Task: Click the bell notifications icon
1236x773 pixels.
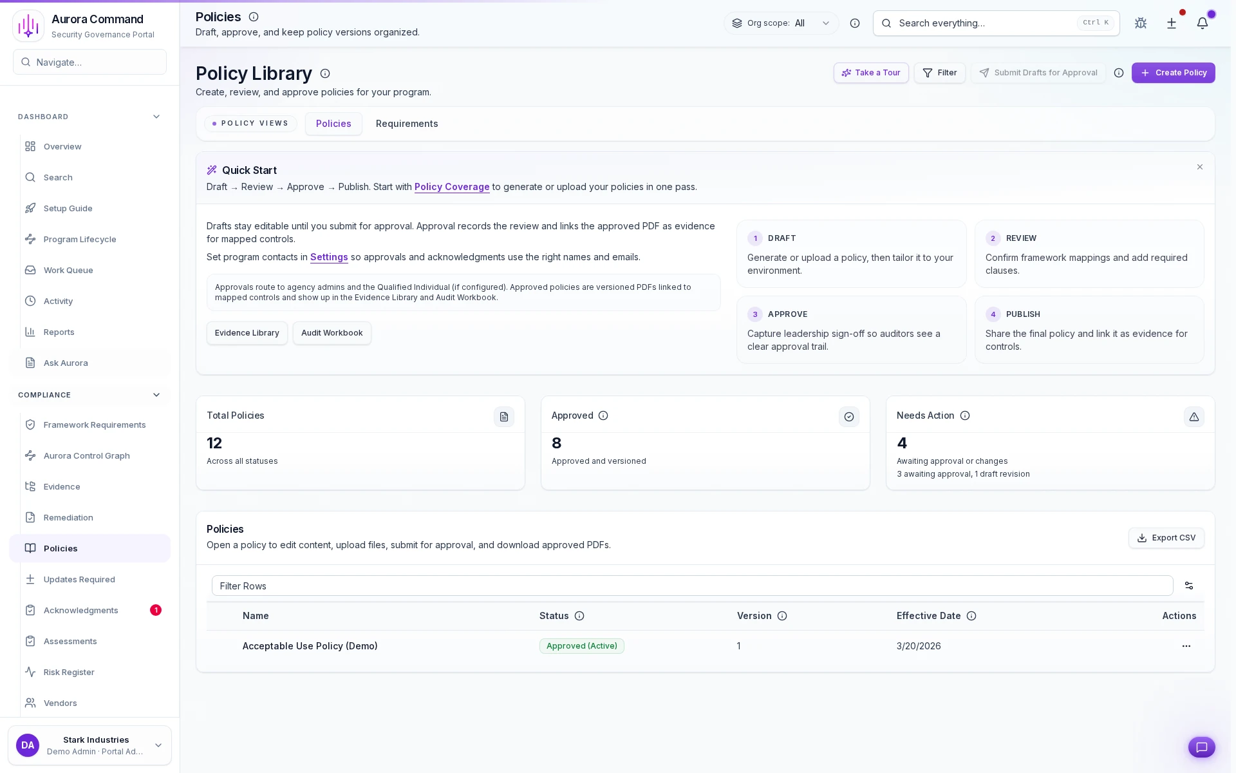Action: [x=1203, y=23]
